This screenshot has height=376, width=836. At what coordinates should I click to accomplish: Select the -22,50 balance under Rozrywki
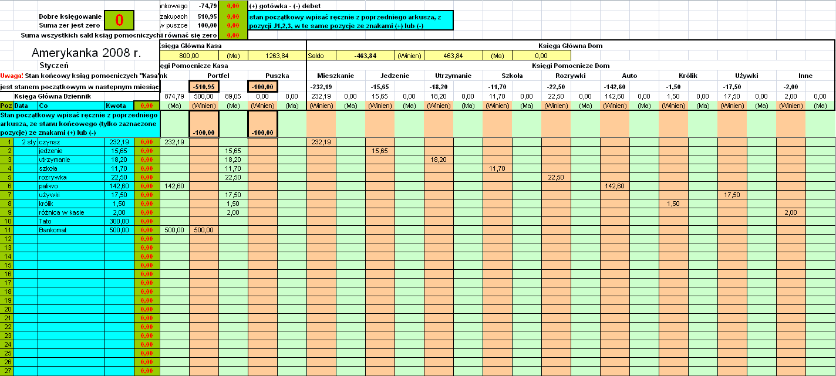556,86
